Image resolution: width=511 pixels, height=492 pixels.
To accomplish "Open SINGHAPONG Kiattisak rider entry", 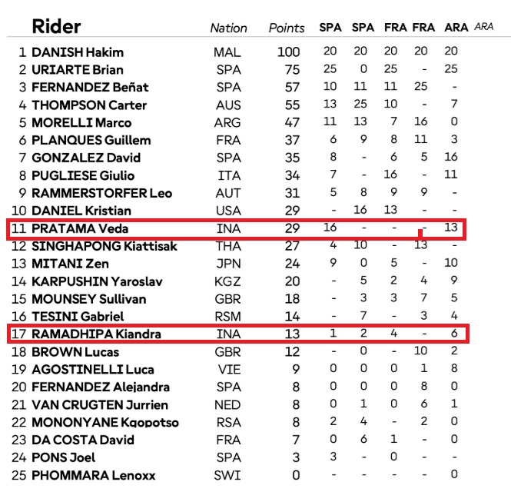I will (105, 246).
